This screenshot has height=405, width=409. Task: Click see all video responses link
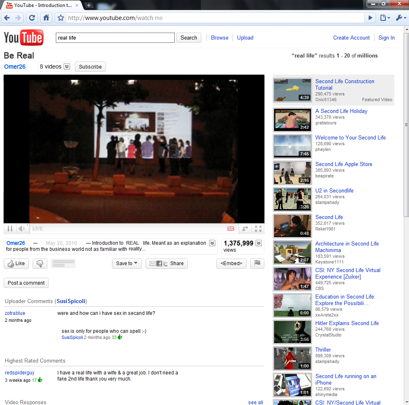(255, 403)
